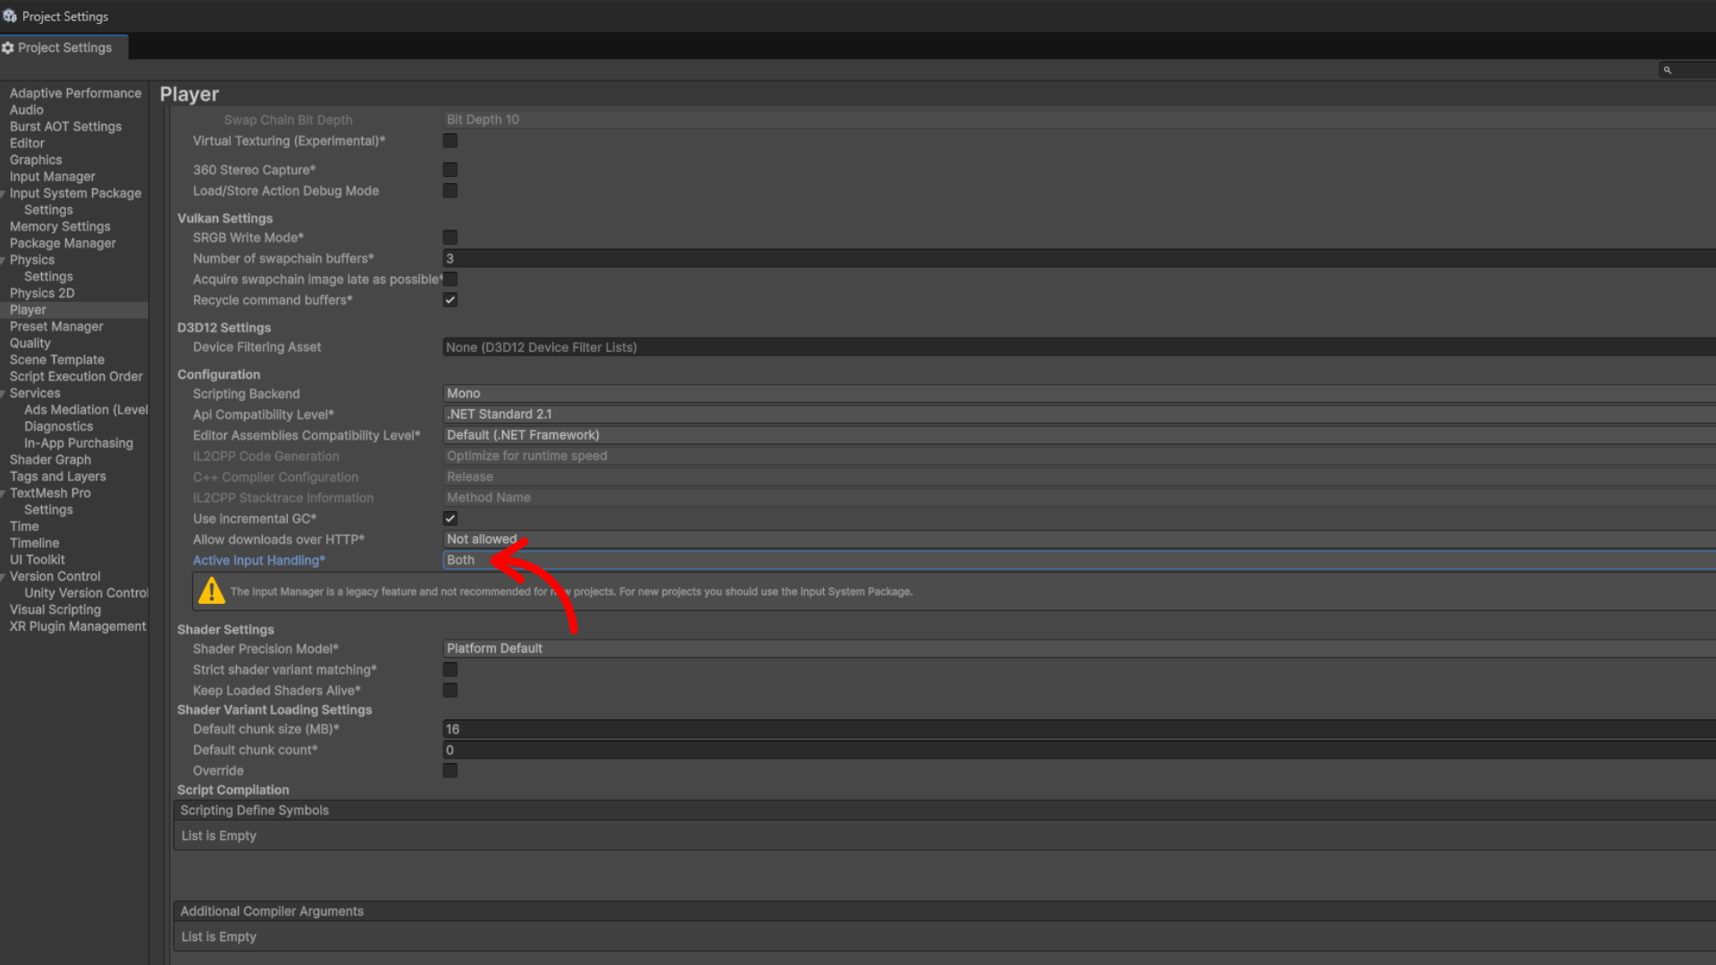Image resolution: width=1716 pixels, height=965 pixels.
Task: Collapse the TextMesh Pro tree arrow
Action: [4, 493]
